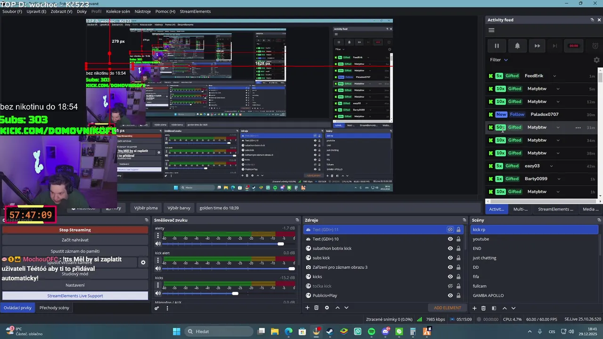Hide the Text (GDI+) 10 source
Image resolution: width=603 pixels, height=339 pixels.
[450, 239]
